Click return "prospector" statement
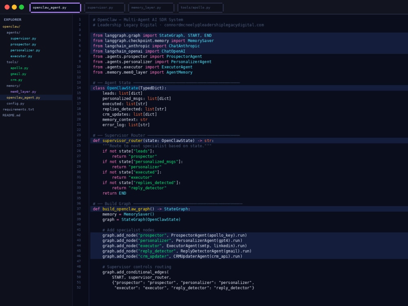This screenshot has width=408, height=306. [x=135, y=156]
